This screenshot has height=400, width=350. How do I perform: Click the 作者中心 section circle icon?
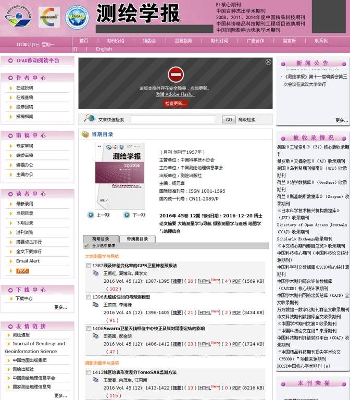[10, 78]
